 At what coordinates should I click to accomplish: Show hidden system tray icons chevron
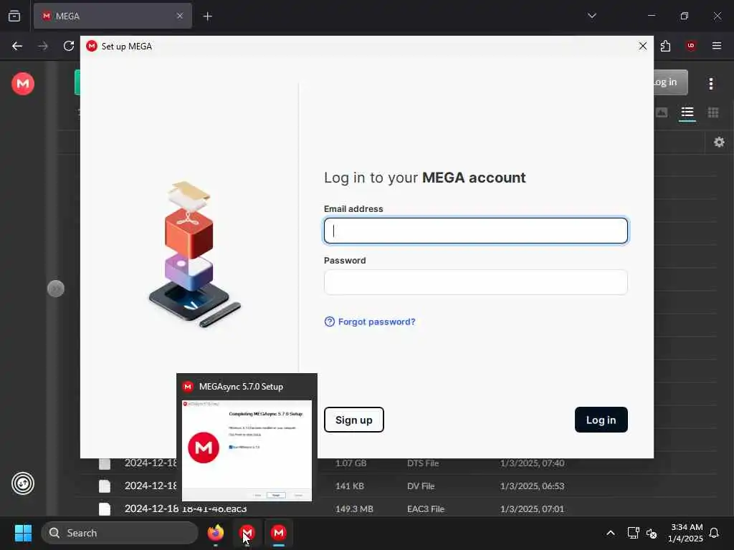click(x=611, y=533)
